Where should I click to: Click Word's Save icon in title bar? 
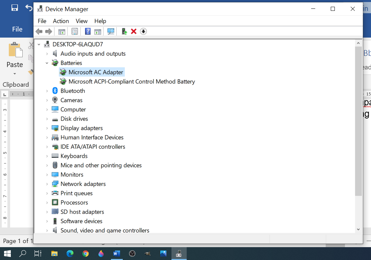[15, 8]
